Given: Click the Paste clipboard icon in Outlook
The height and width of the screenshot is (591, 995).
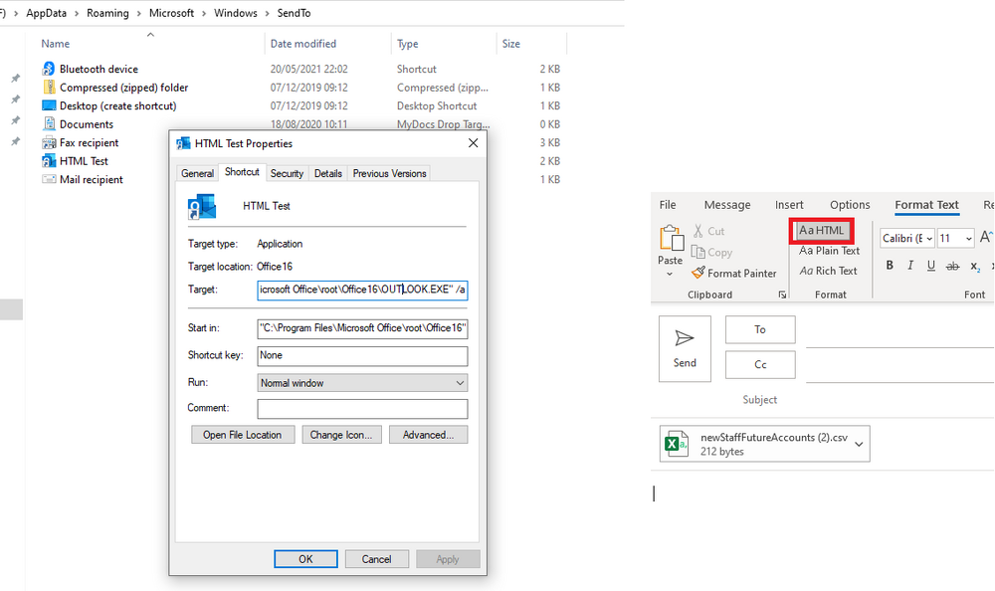Looking at the screenshot, I should (x=672, y=239).
